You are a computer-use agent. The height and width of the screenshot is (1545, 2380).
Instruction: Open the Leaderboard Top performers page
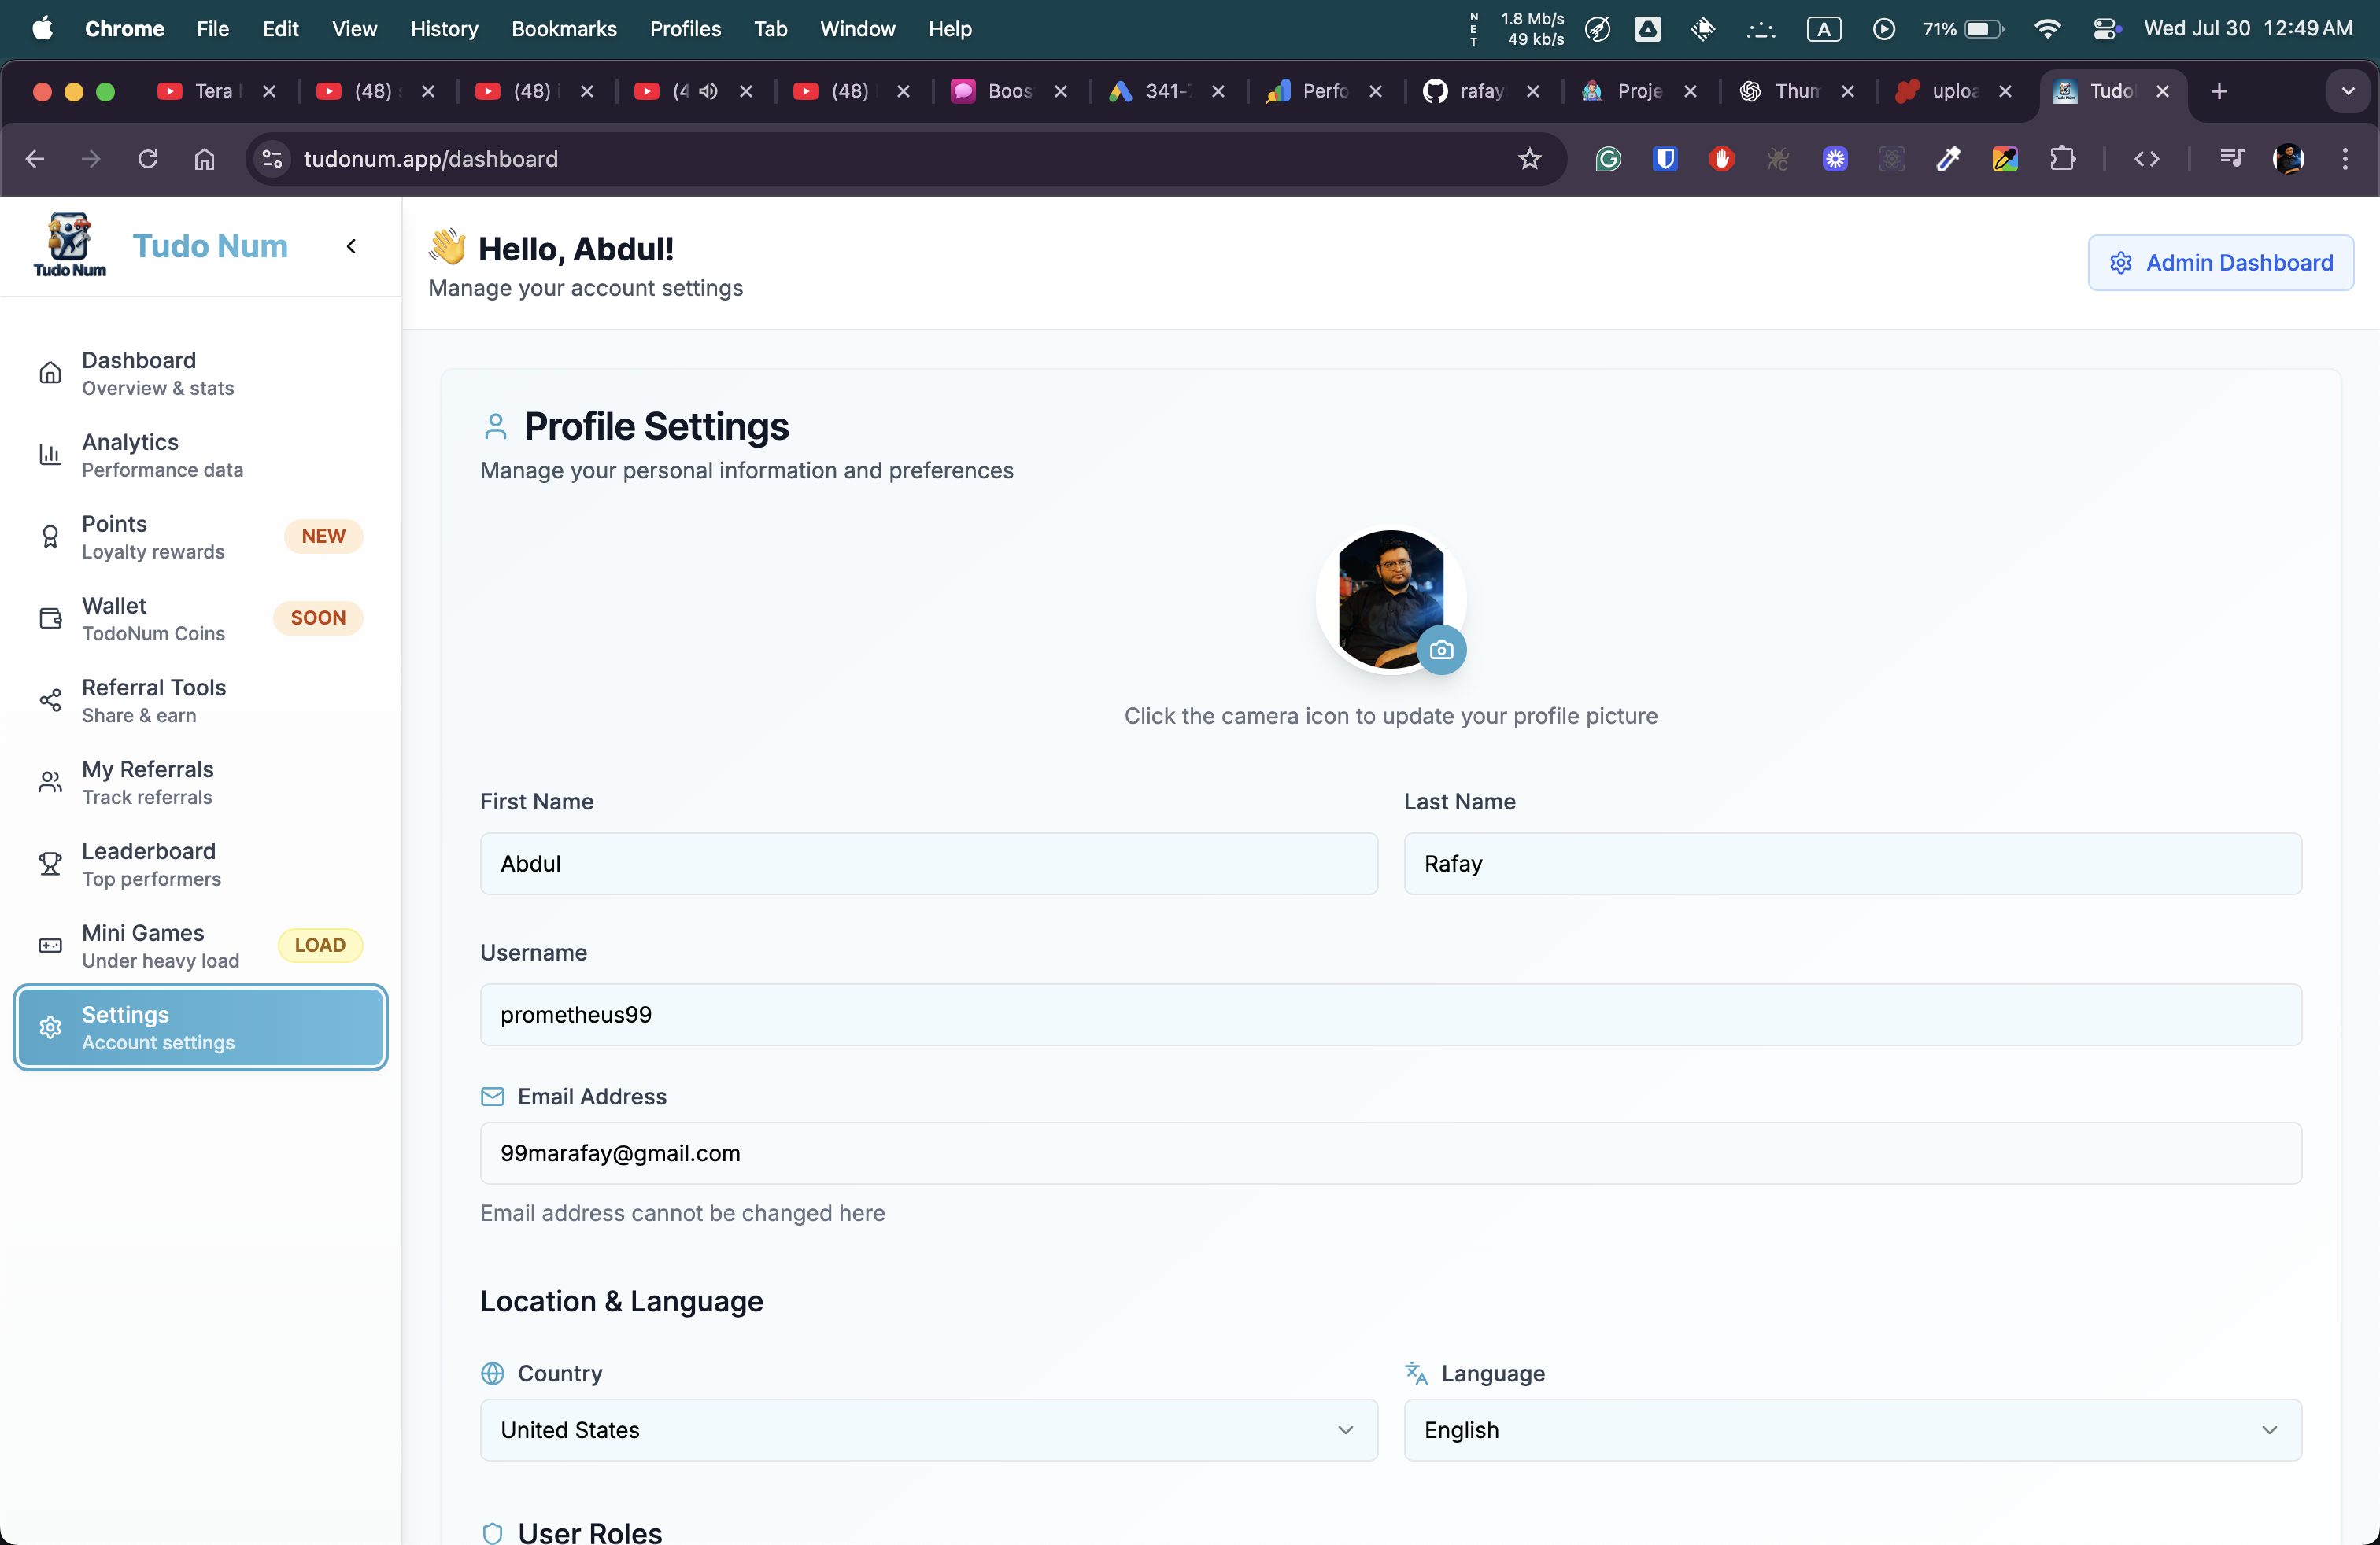click(x=200, y=865)
